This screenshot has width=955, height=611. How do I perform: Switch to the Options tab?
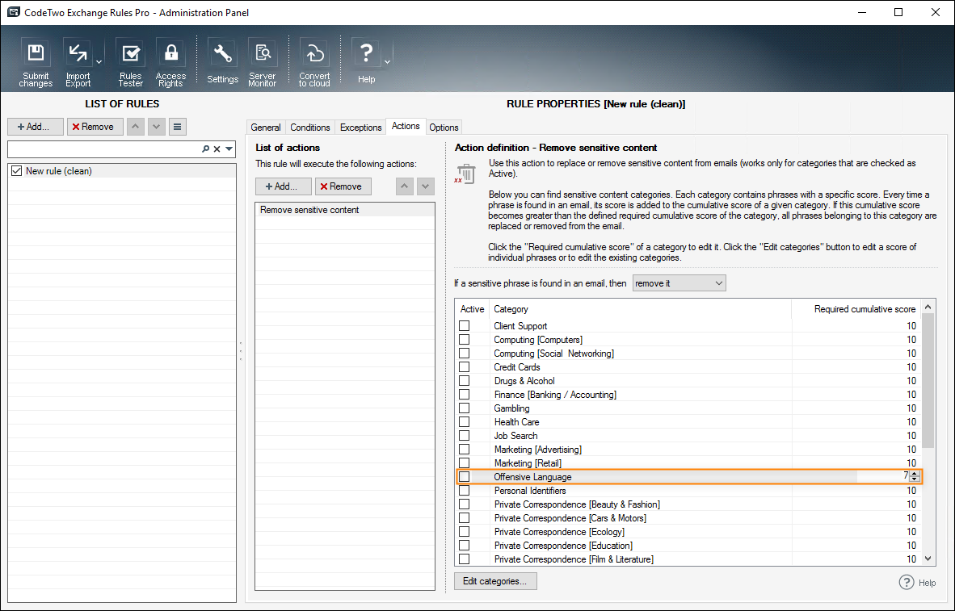(444, 128)
